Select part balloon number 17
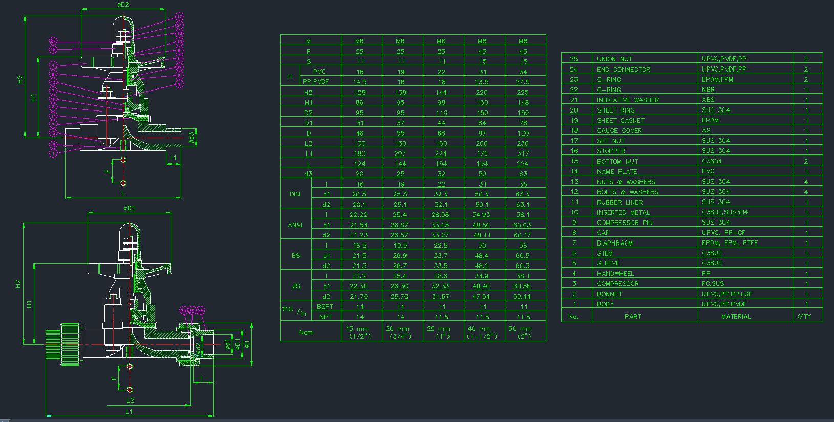 (x=179, y=17)
